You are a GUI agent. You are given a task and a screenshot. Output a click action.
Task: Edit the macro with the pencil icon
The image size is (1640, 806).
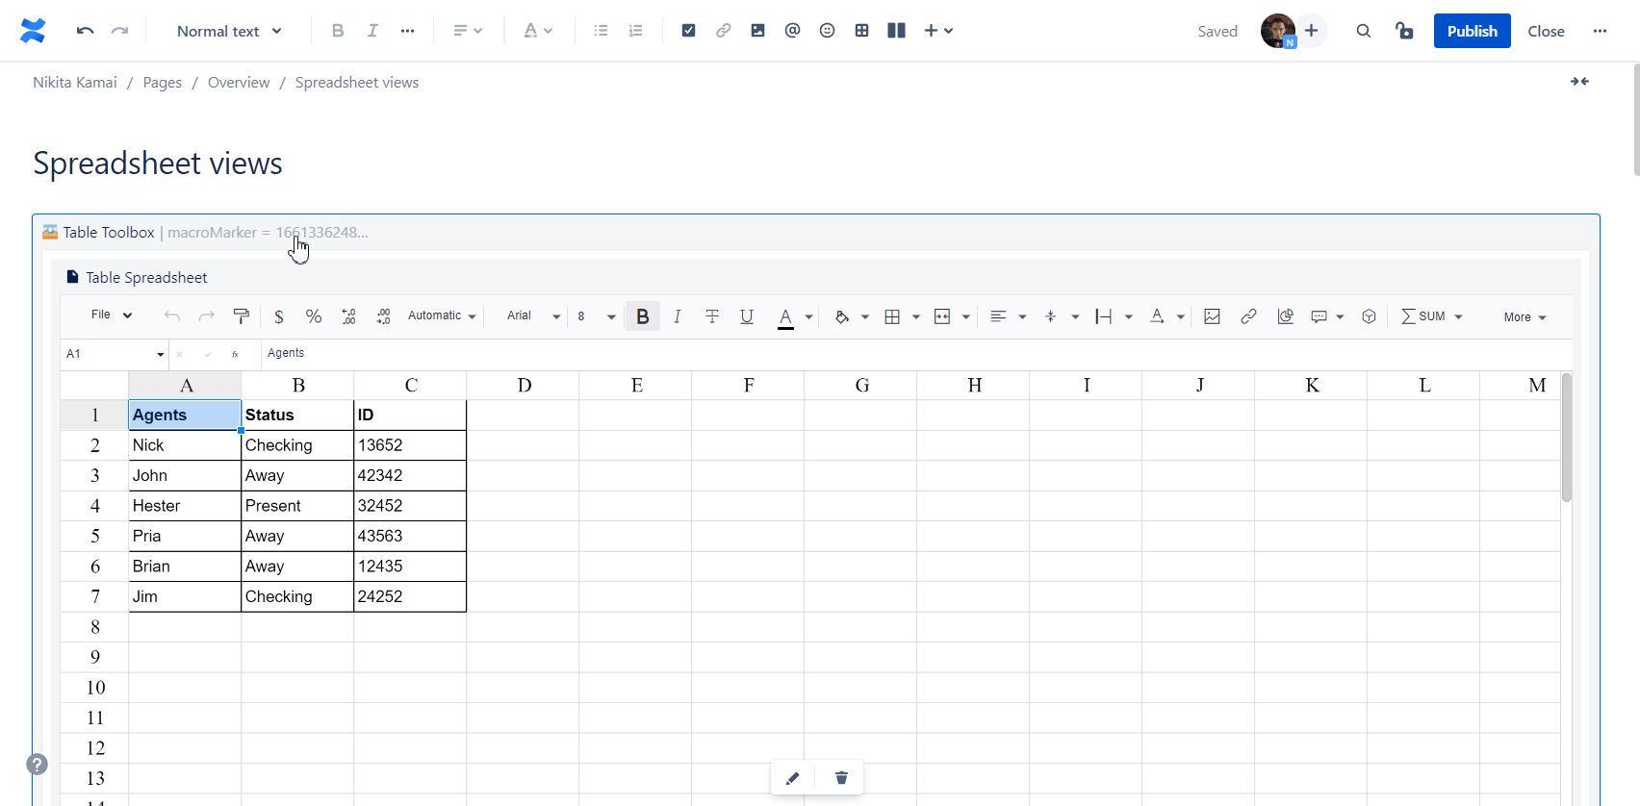click(793, 778)
